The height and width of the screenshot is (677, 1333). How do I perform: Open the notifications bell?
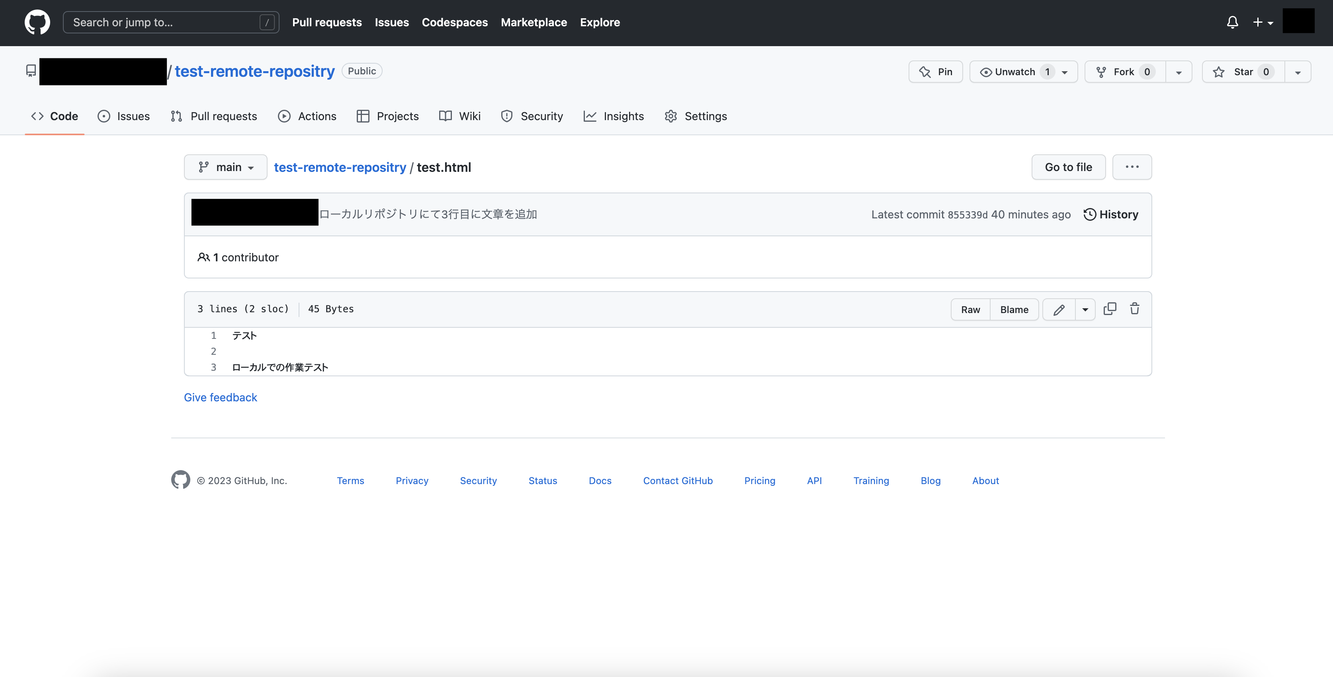pyautogui.click(x=1232, y=22)
